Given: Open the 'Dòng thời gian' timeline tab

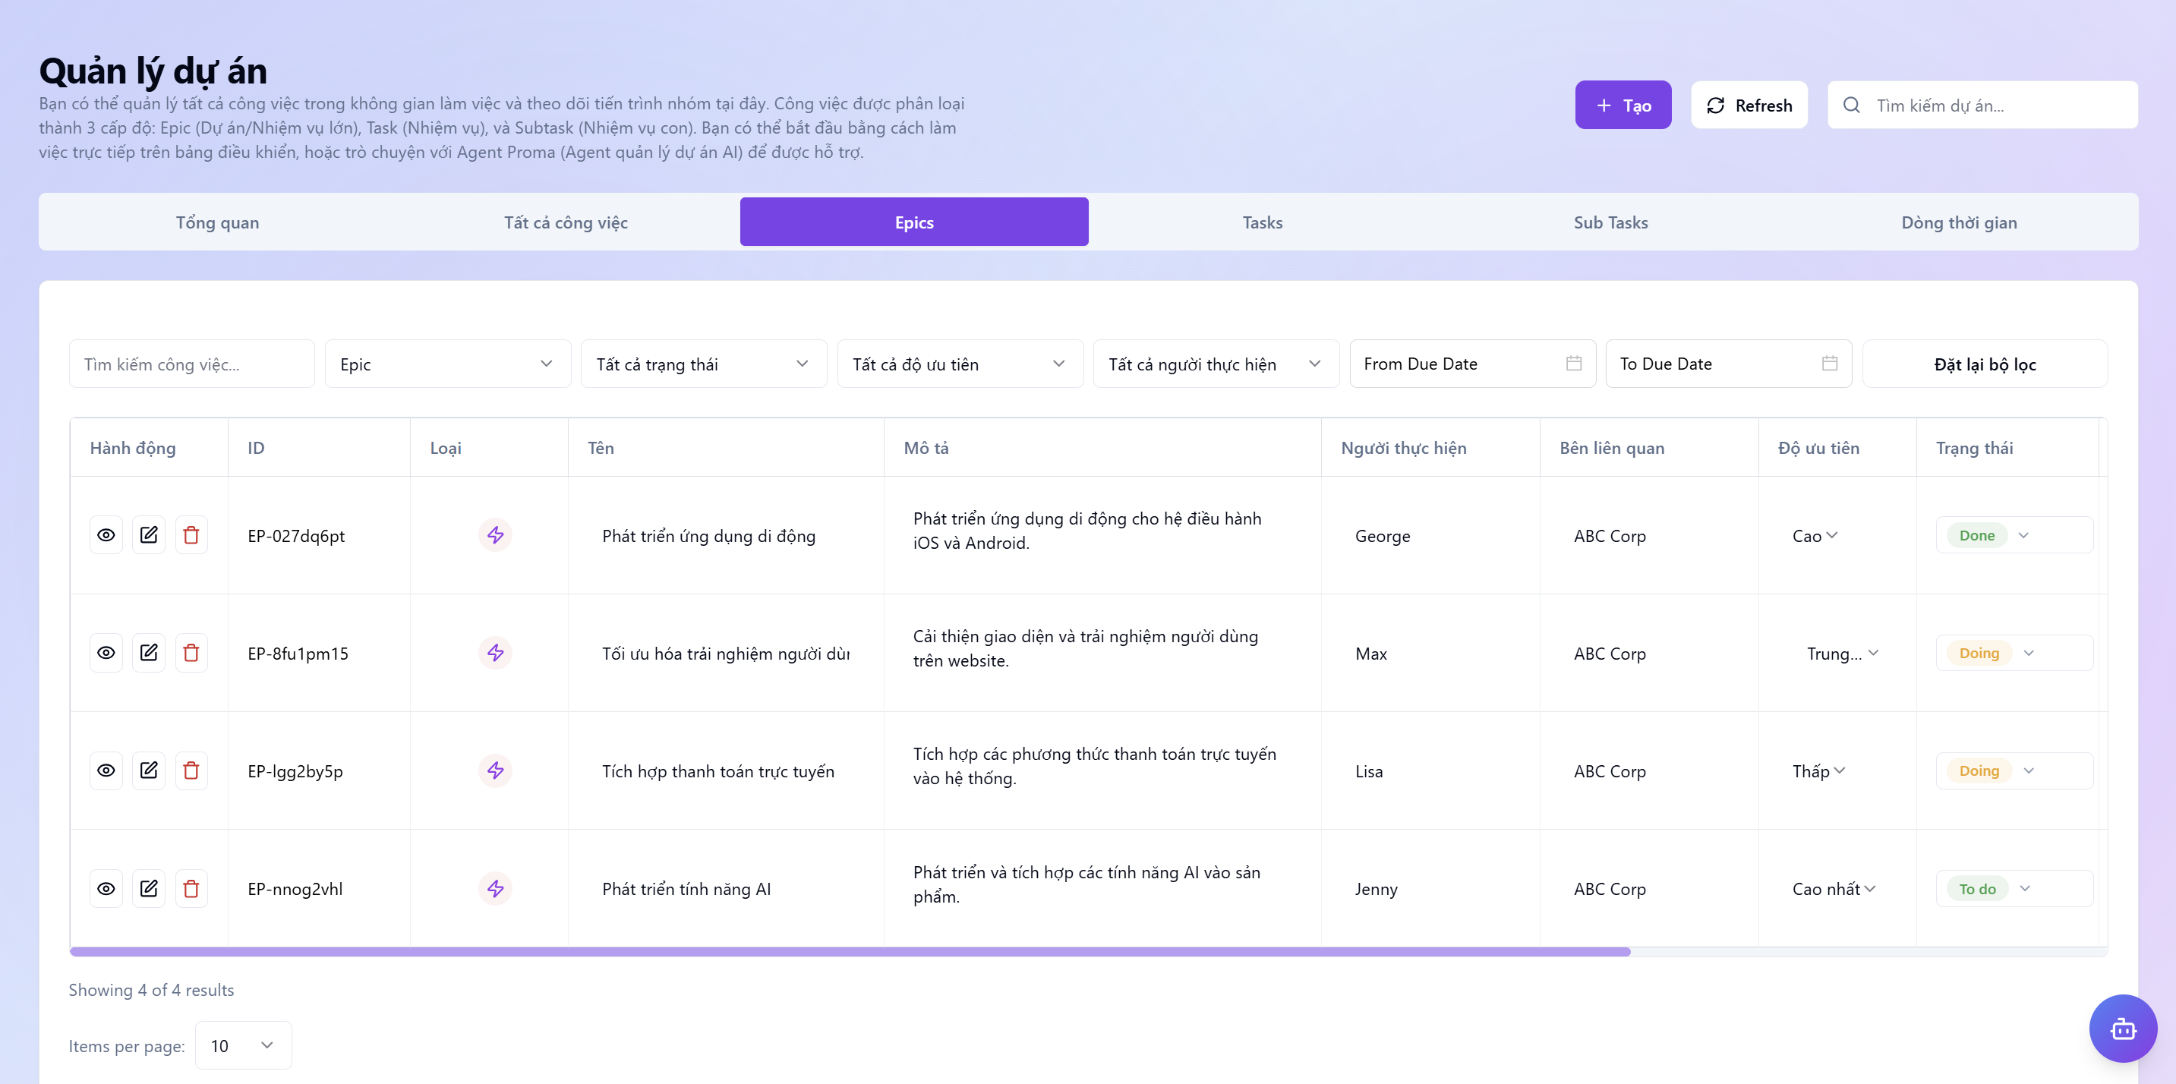Looking at the screenshot, I should [1959, 222].
